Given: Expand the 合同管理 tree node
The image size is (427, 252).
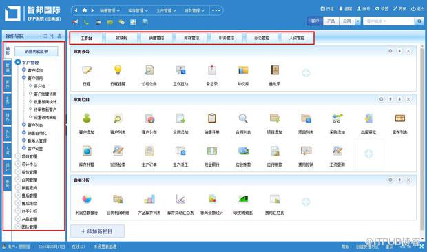Looking at the screenshot, I should pos(18,180).
